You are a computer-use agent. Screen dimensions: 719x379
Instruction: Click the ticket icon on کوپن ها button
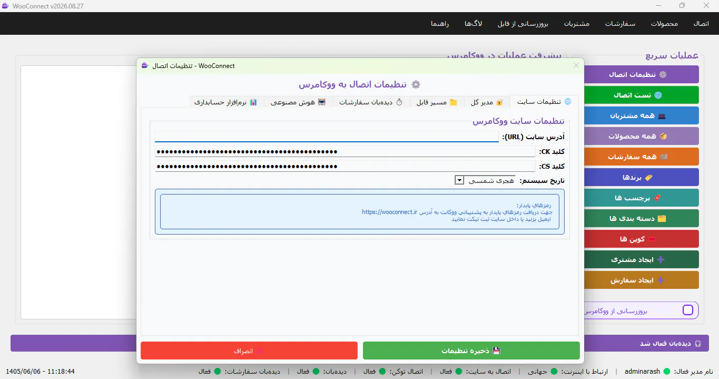click(652, 239)
